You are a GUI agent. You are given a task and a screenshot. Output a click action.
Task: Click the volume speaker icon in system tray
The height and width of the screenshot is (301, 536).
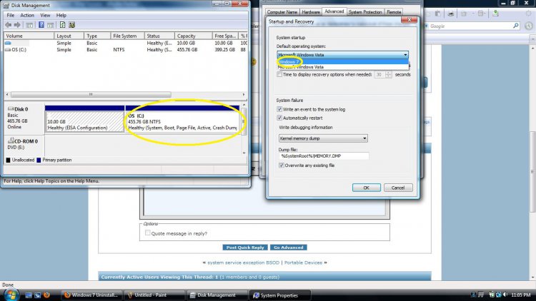[x=505, y=295]
